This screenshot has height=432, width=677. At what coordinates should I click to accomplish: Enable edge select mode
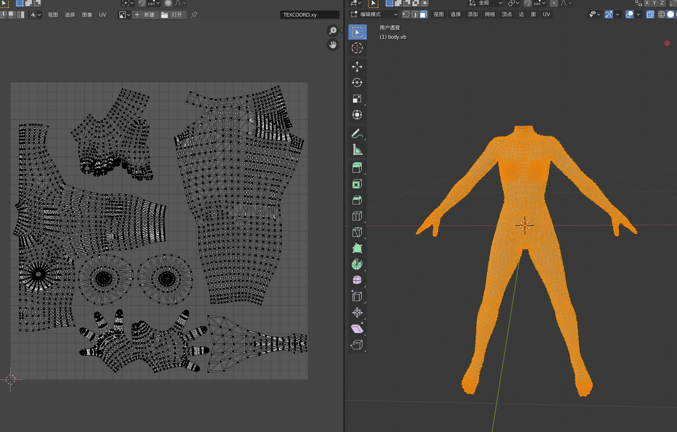(x=415, y=14)
